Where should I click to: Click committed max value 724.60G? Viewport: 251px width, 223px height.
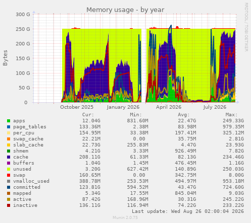pyautogui.click(x=233, y=187)
